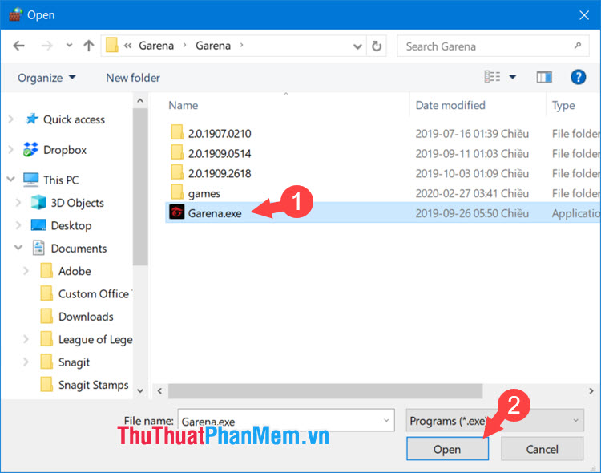The width and height of the screenshot is (601, 473).
Task: Collapse the This PC node
Action: 11,179
